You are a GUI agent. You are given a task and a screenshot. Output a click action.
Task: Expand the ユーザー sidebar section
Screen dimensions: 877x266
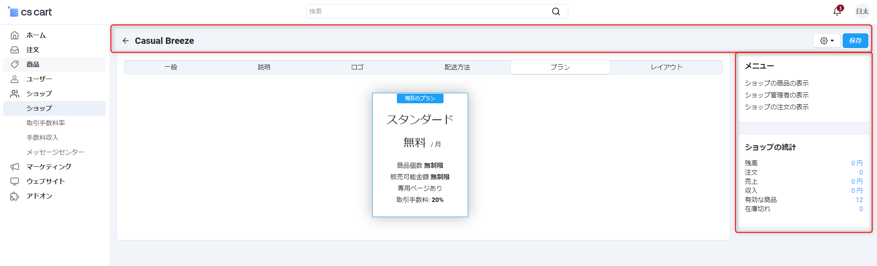click(x=39, y=79)
